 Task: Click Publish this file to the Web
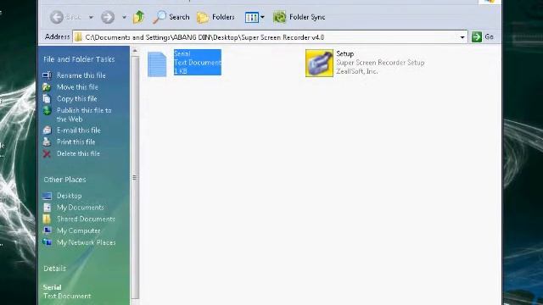click(84, 114)
